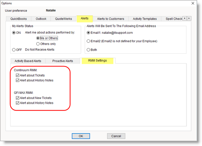Toggle Continuum Alert about History Notes

(17, 80)
